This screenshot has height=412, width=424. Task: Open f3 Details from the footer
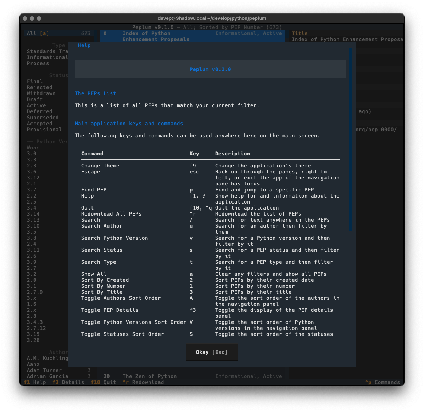[x=68, y=382]
